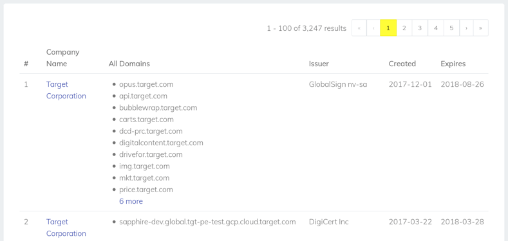The width and height of the screenshot is (508, 241).
Task: Click expiry date 2018-03-28
Action: pyautogui.click(x=462, y=222)
